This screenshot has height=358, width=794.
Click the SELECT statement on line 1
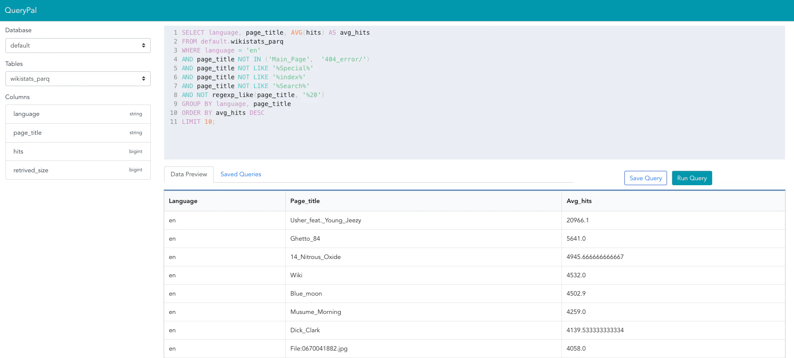click(276, 33)
